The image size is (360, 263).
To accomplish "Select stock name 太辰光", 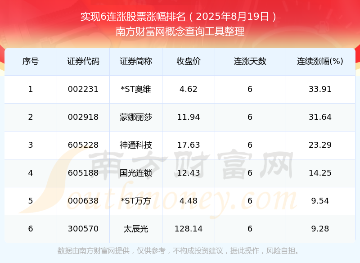I will (136, 229).
